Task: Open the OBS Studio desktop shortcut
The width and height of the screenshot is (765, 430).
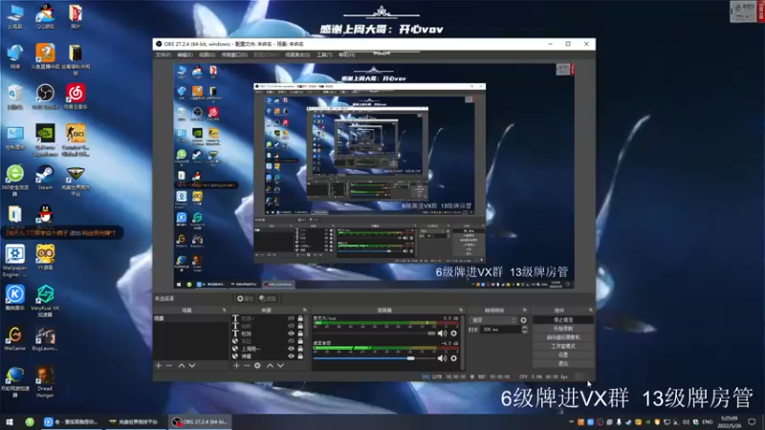Action: point(45,97)
